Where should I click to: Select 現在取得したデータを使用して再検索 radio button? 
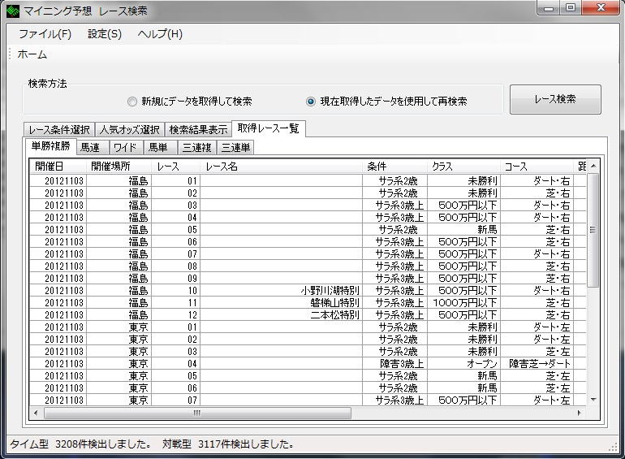click(x=386, y=102)
